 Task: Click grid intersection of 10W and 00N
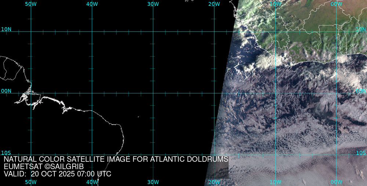(275, 93)
